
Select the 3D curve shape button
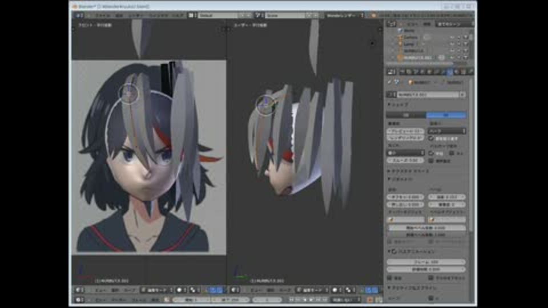click(x=446, y=115)
